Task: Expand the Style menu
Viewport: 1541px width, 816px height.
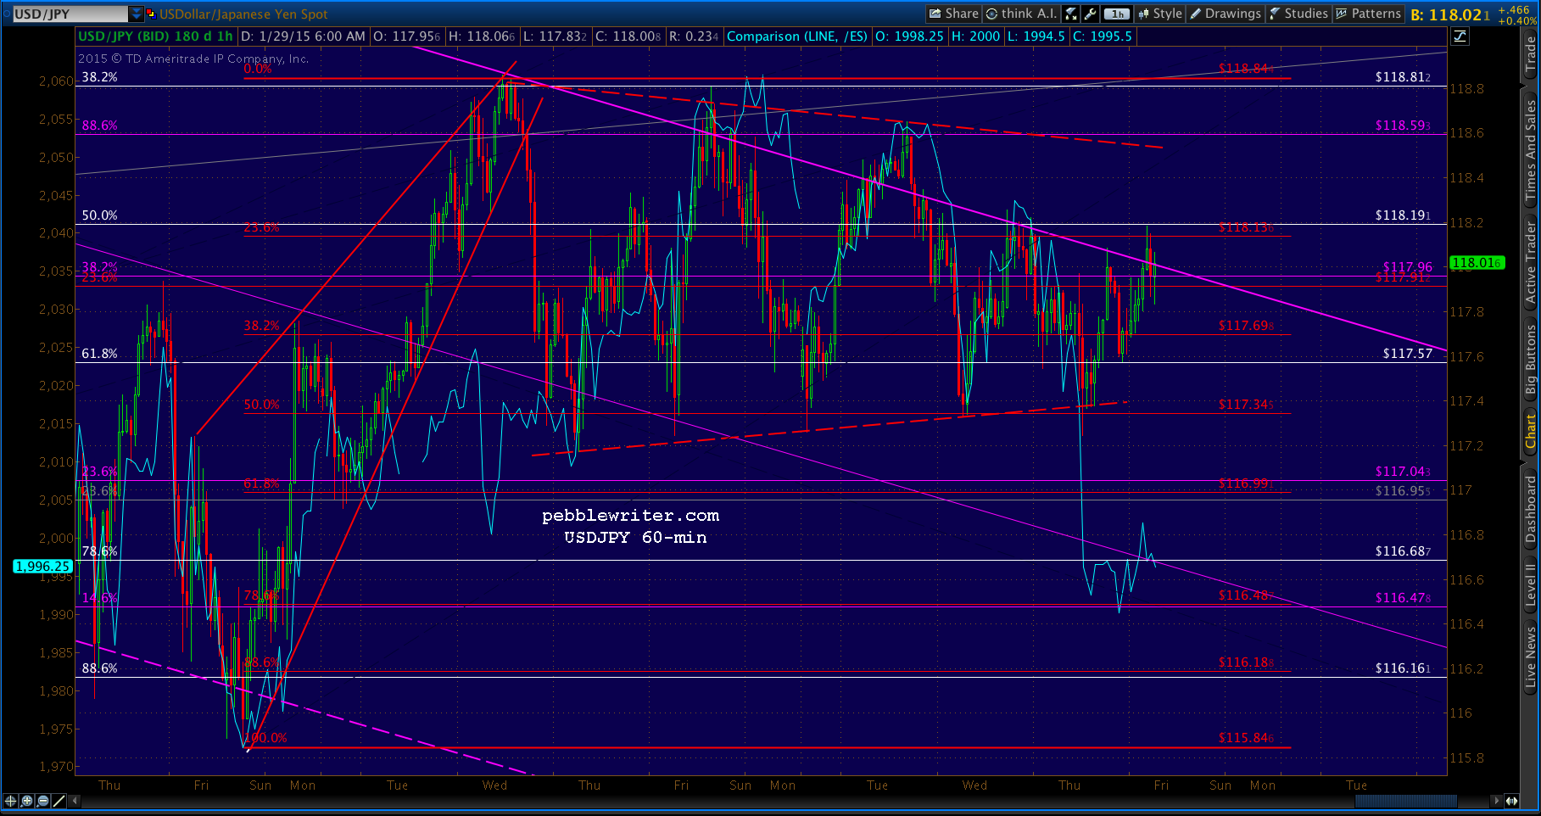Action: point(1159,14)
